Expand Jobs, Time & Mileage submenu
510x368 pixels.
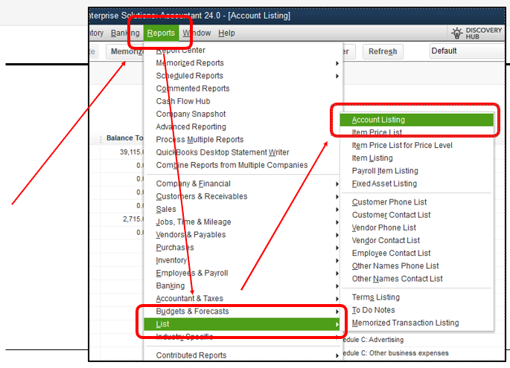242,222
